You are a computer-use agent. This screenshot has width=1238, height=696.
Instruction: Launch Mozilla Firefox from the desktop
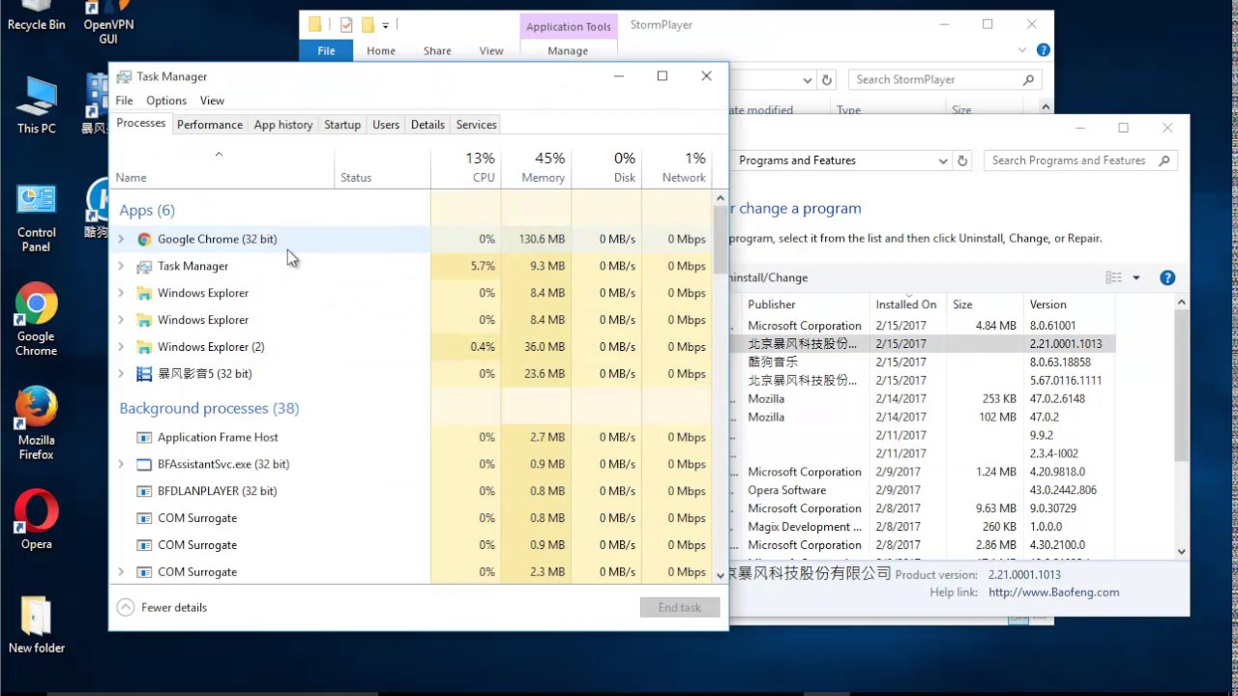pyautogui.click(x=36, y=423)
